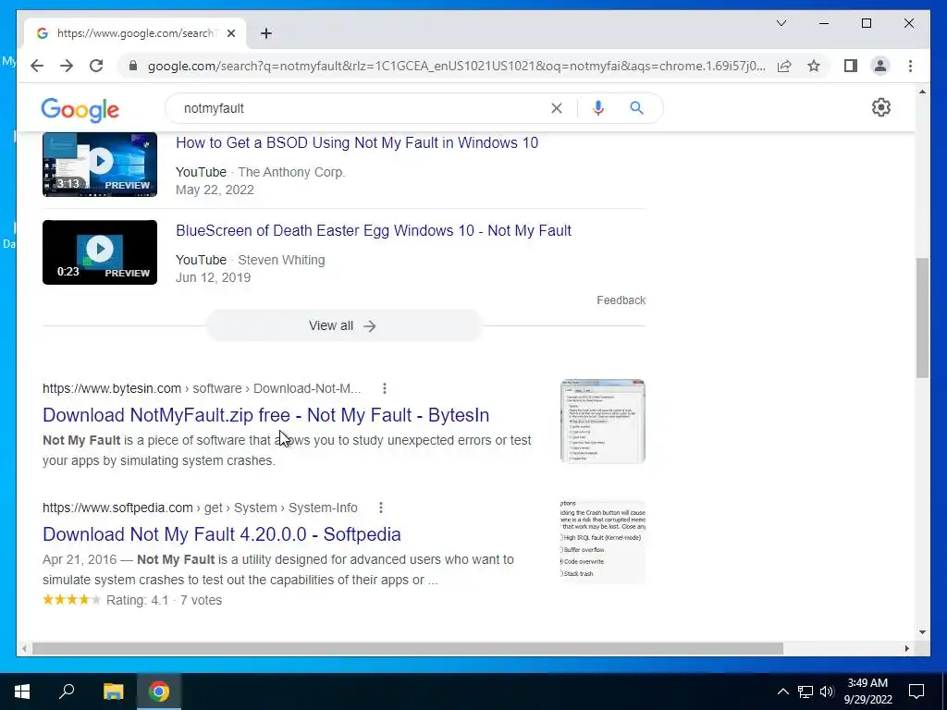Click the scroll left arrow

tap(23, 648)
